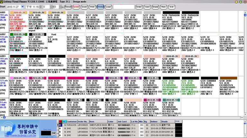Click the Rem toolbar button
This screenshot has height=138, width=247.
[x=163, y=7]
